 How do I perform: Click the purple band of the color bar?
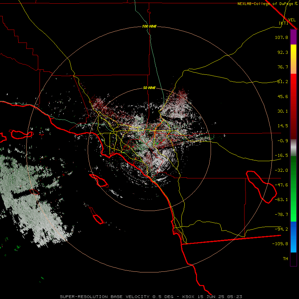click(x=293, y=37)
